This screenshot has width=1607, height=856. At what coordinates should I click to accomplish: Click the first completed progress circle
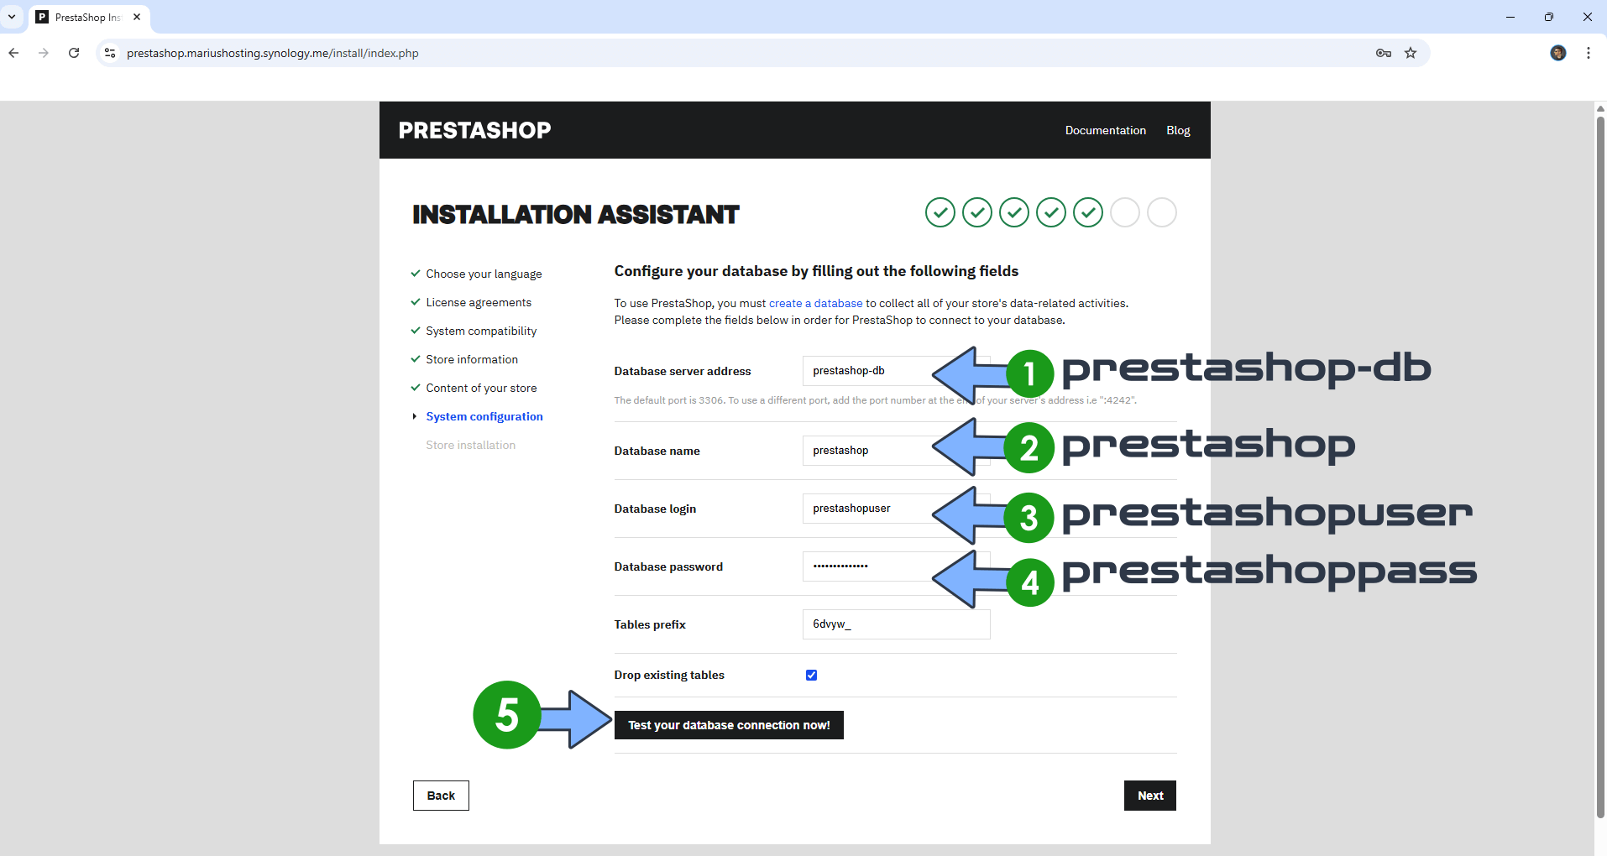coord(940,212)
